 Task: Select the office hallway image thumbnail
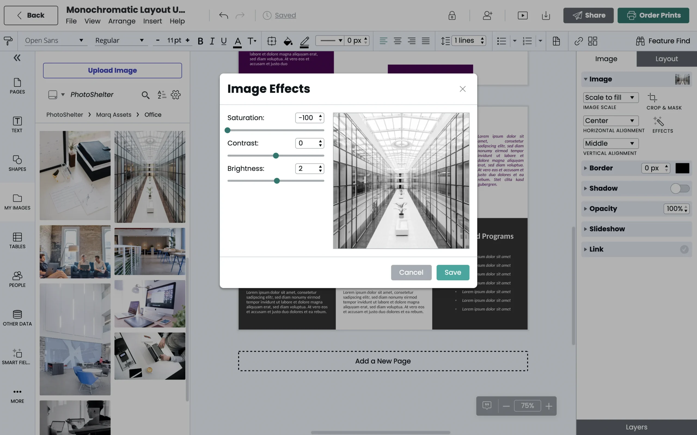click(149, 176)
